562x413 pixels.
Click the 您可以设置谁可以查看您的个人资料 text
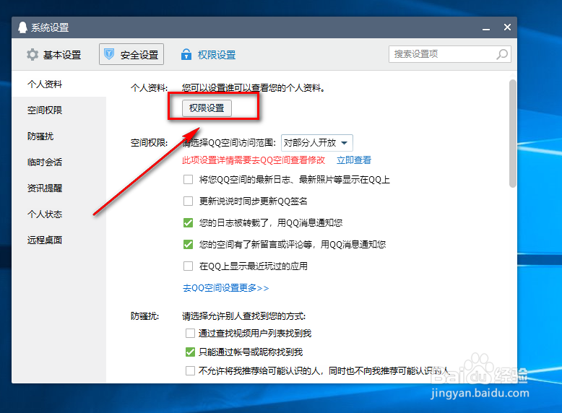(x=254, y=88)
